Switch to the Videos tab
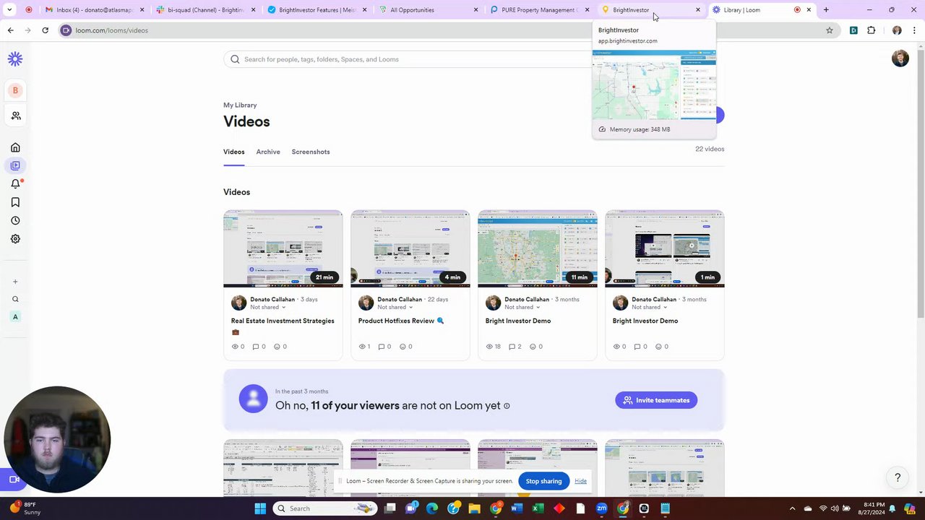This screenshot has height=520, width=925. (233, 152)
